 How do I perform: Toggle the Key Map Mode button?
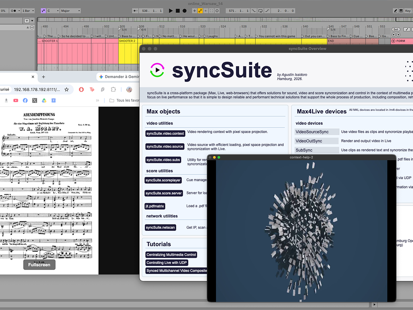tap(408, 11)
